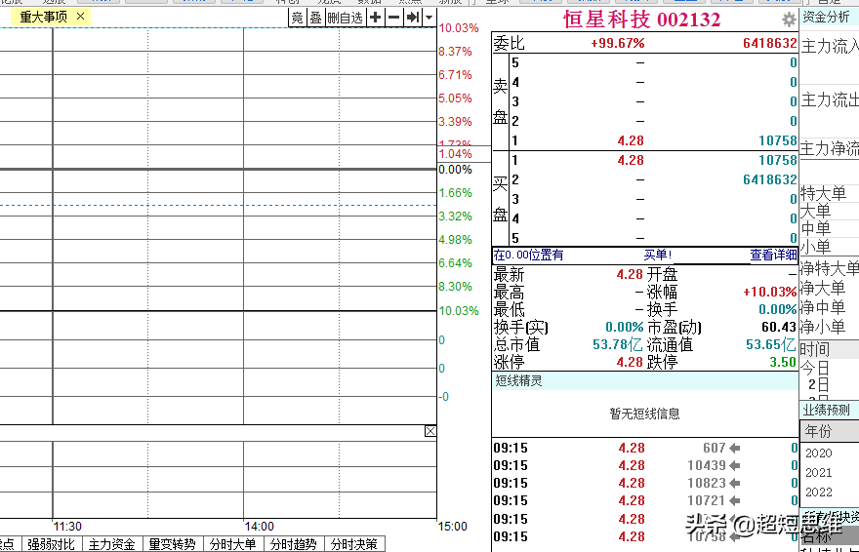
Task: Click the 市盈(动) value 60.43
Action: (x=779, y=327)
